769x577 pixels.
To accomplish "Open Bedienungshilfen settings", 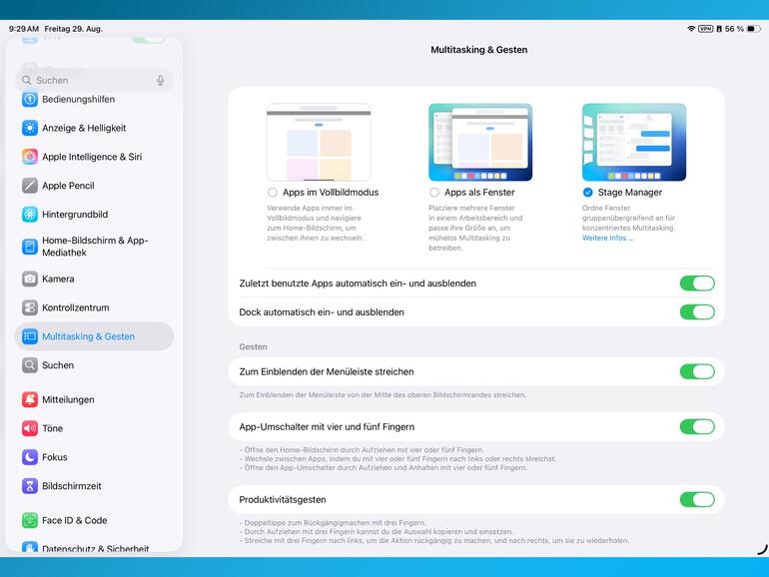I will coord(94,99).
